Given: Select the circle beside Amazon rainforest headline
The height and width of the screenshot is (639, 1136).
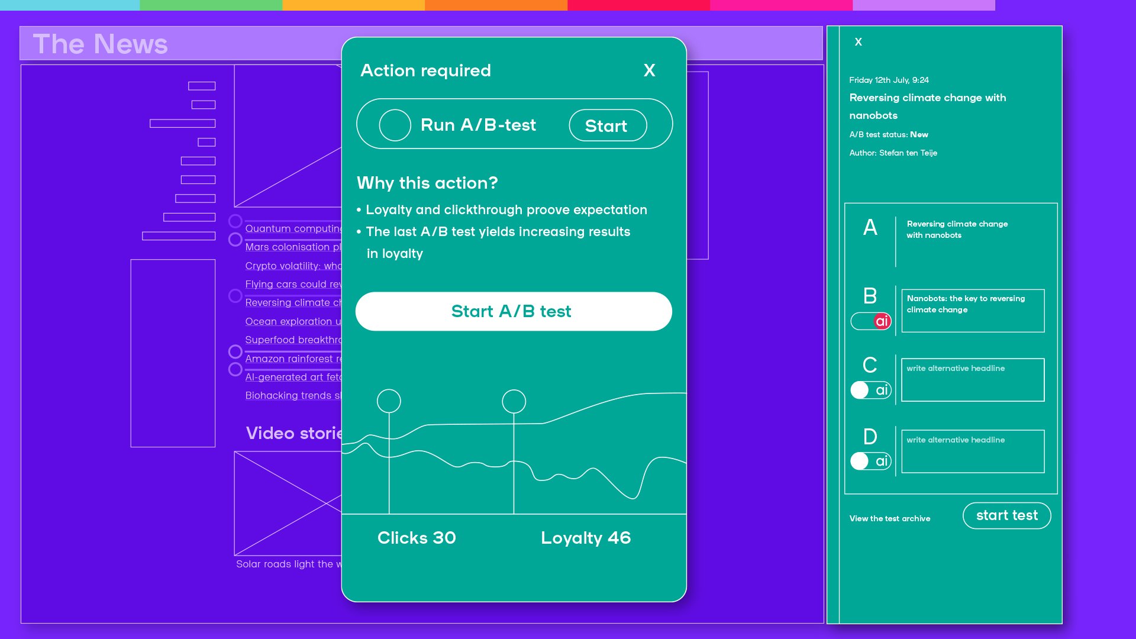Looking at the screenshot, I should tap(235, 351).
